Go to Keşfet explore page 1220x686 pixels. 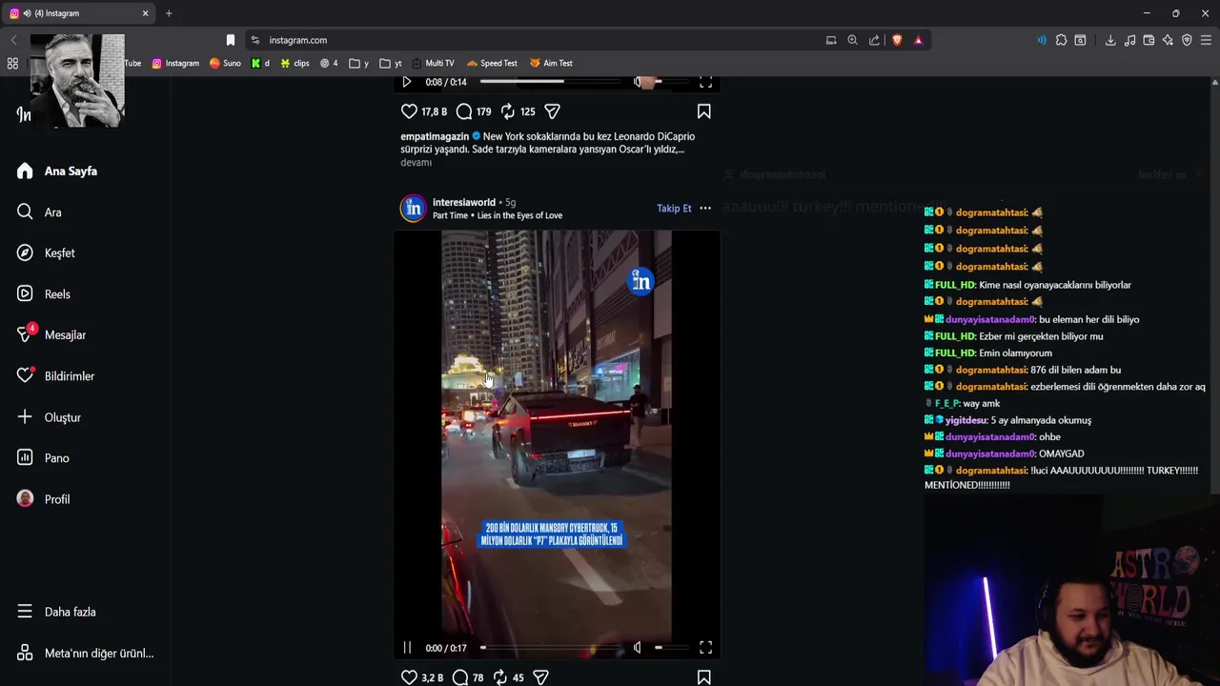point(46,253)
